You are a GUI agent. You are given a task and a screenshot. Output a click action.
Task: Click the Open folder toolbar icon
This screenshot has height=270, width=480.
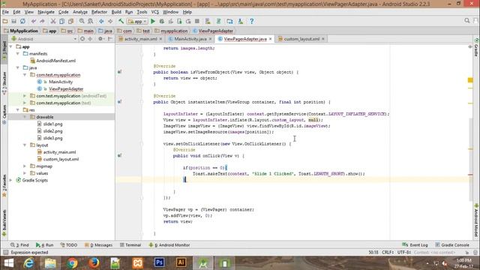5,21
